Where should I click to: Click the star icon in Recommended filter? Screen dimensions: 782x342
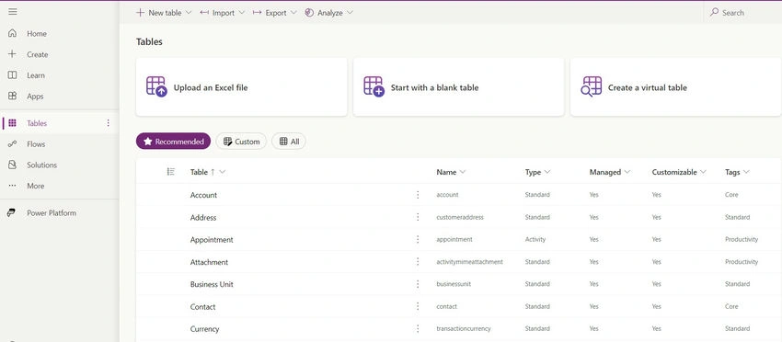147,142
